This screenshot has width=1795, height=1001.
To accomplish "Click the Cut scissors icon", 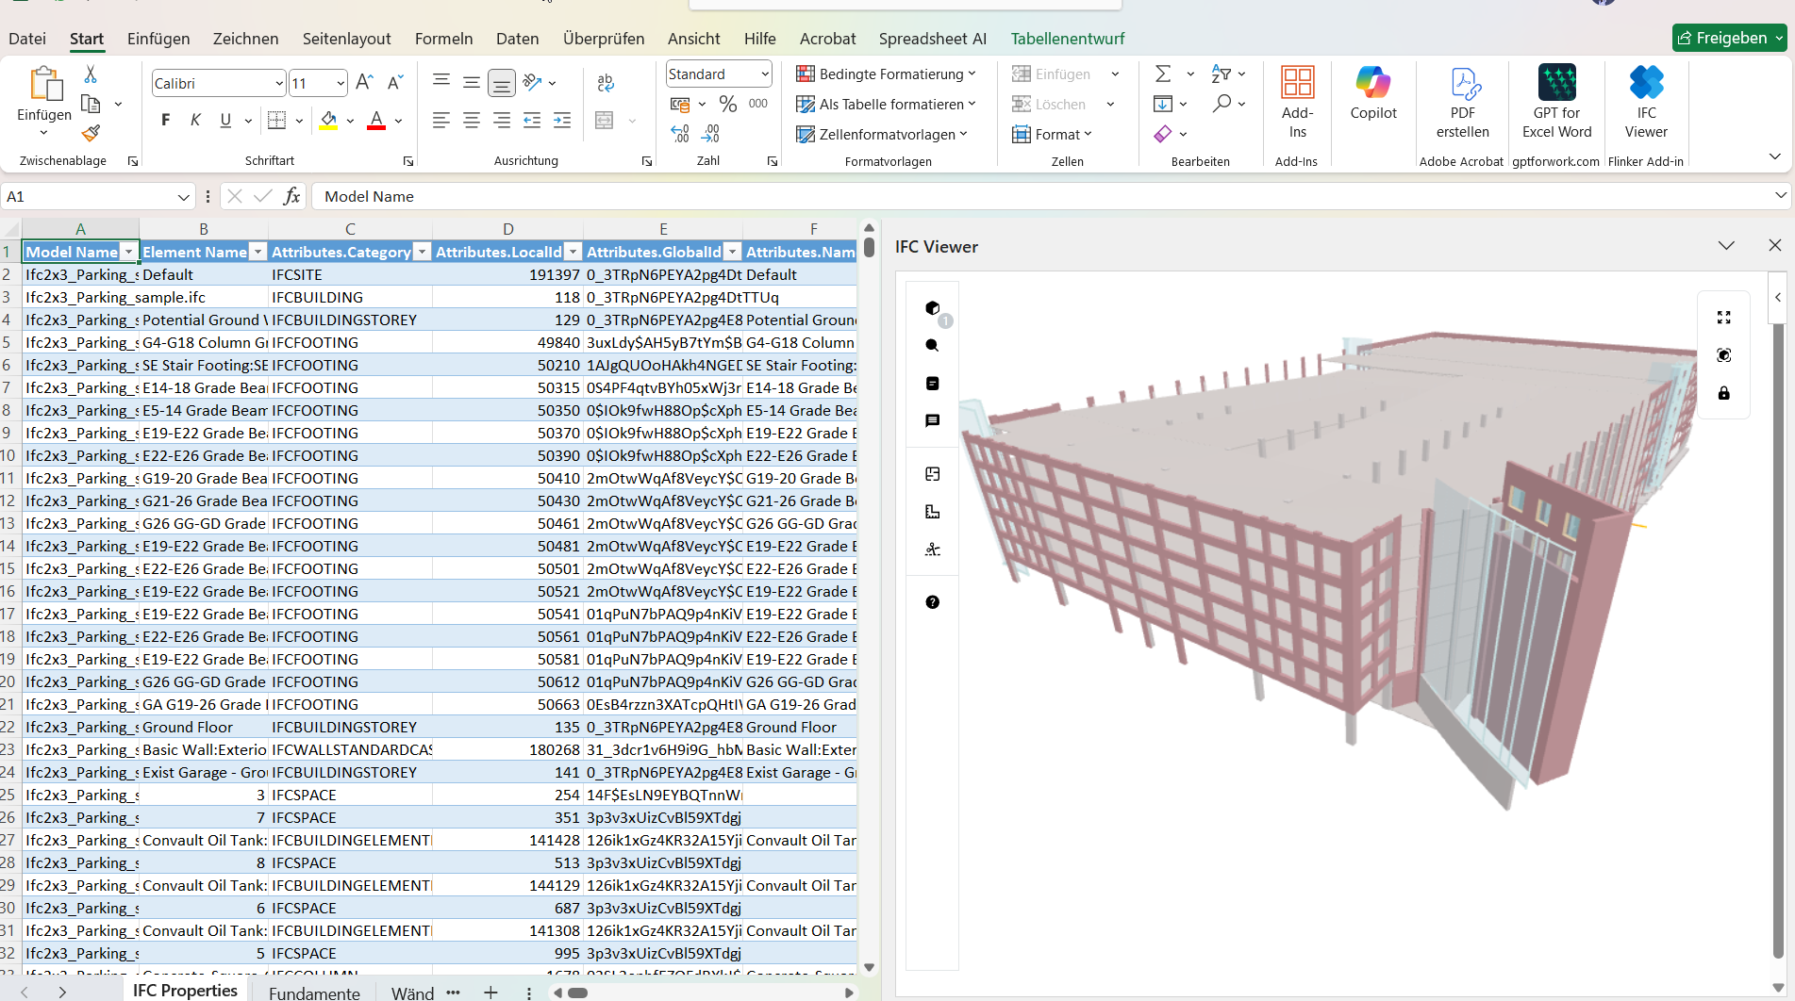I will coord(91,74).
